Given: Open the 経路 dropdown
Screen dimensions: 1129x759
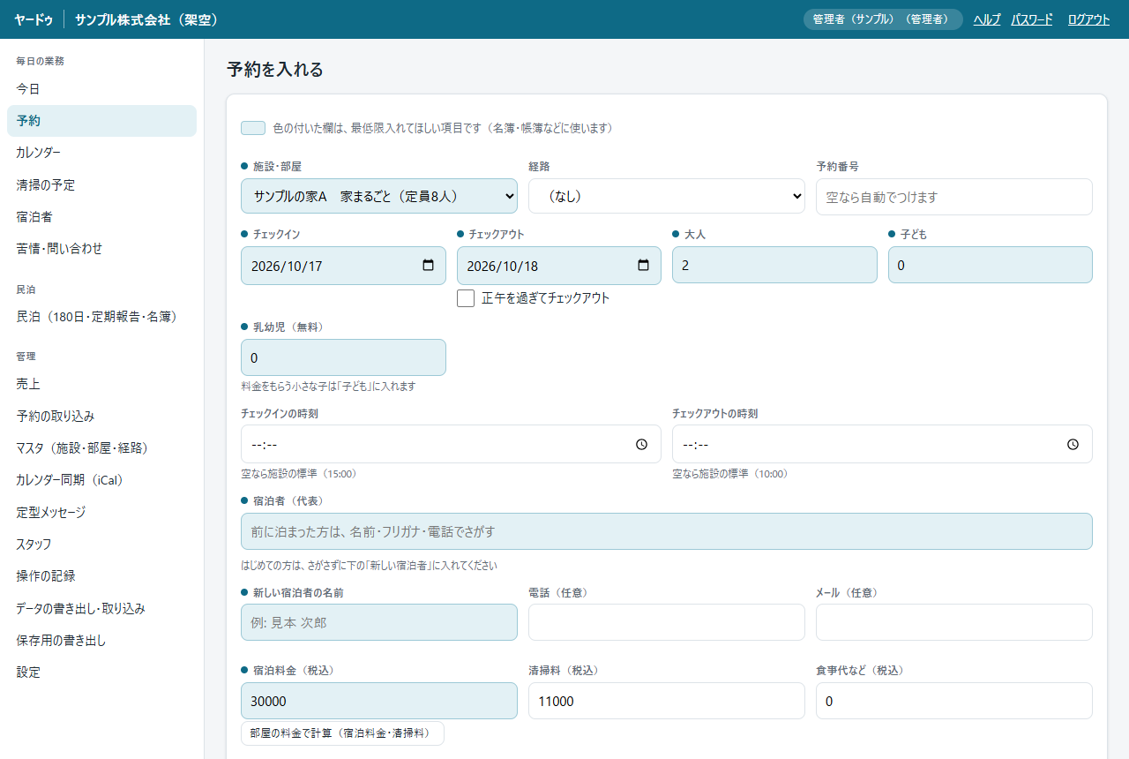Looking at the screenshot, I should 667,196.
